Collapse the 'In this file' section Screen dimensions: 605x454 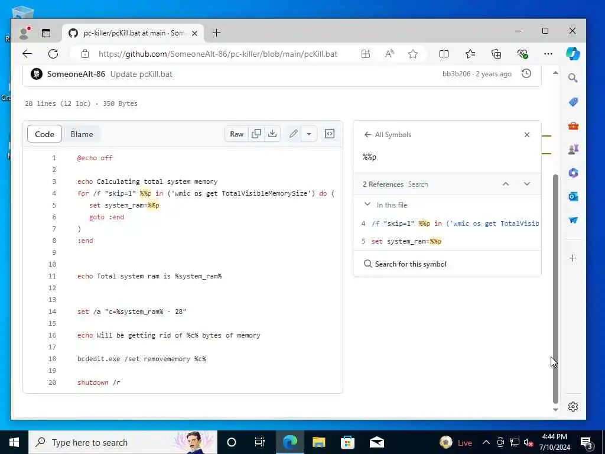[367, 204]
